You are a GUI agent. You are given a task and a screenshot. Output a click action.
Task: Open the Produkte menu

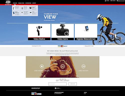tap(15, 3)
